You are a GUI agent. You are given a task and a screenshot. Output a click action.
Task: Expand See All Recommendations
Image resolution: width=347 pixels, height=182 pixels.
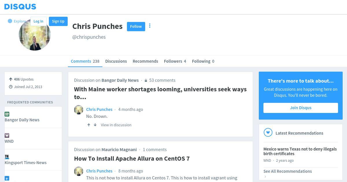click(287, 171)
